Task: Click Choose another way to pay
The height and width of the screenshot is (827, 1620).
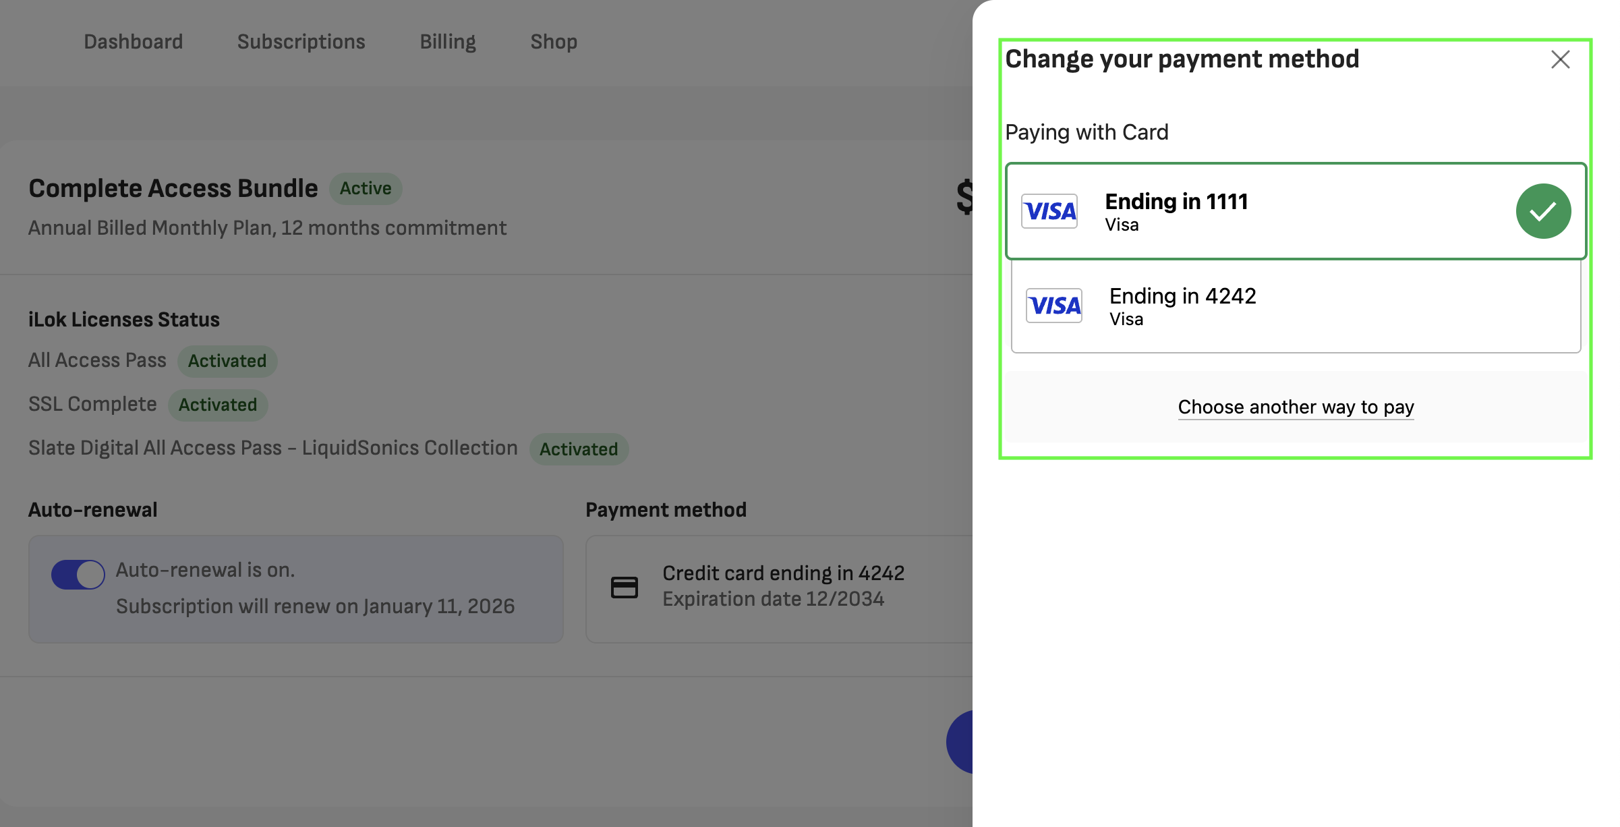Action: 1296,407
